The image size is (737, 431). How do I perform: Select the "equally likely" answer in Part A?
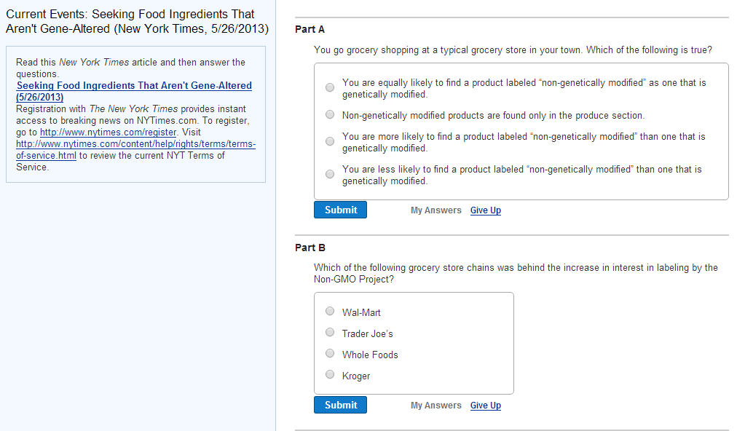(330, 87)
